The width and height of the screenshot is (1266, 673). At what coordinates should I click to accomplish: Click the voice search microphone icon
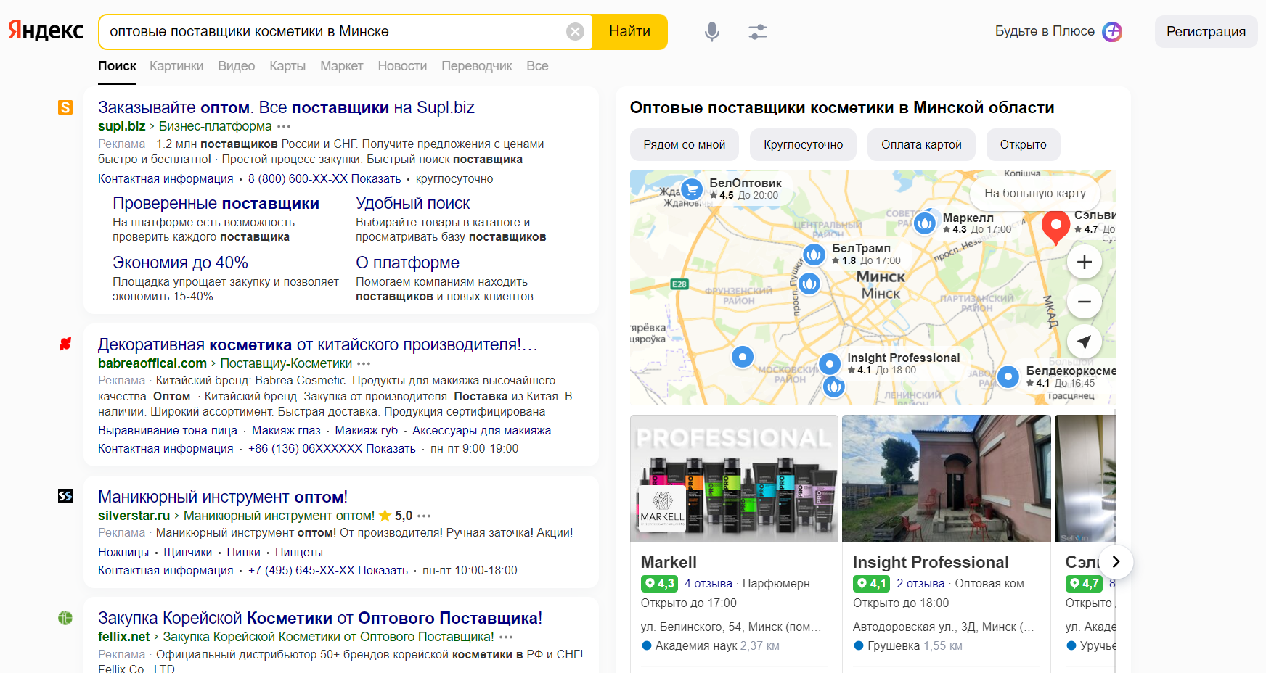pyautogui.click(x=712, y=32)
